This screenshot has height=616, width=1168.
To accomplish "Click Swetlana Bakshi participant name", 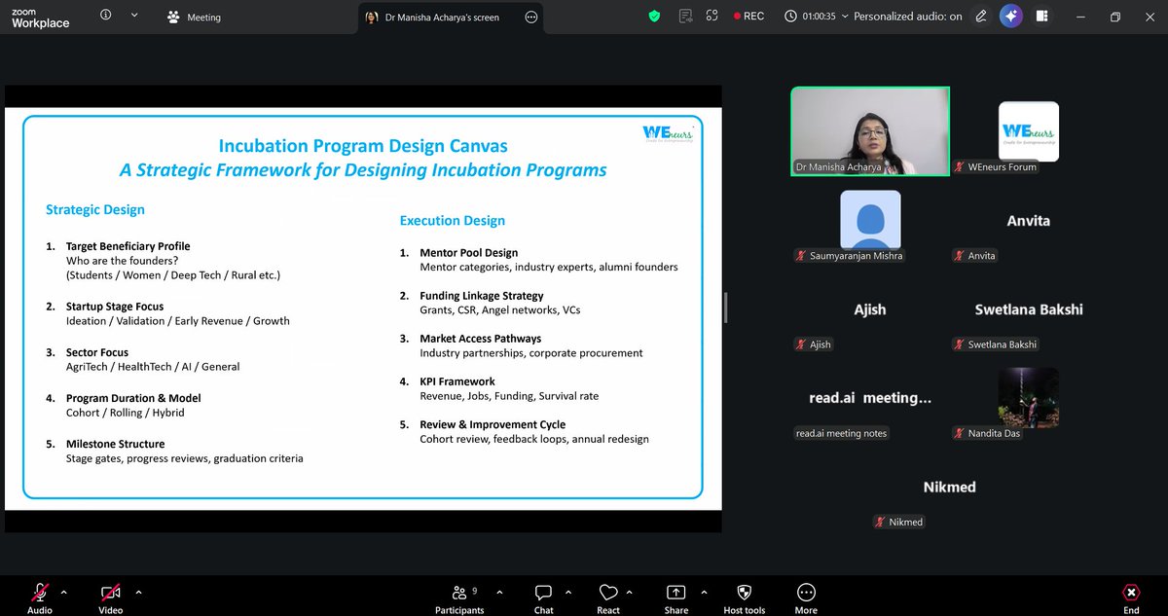I will pyautogui.click(x=1029, y=309).
